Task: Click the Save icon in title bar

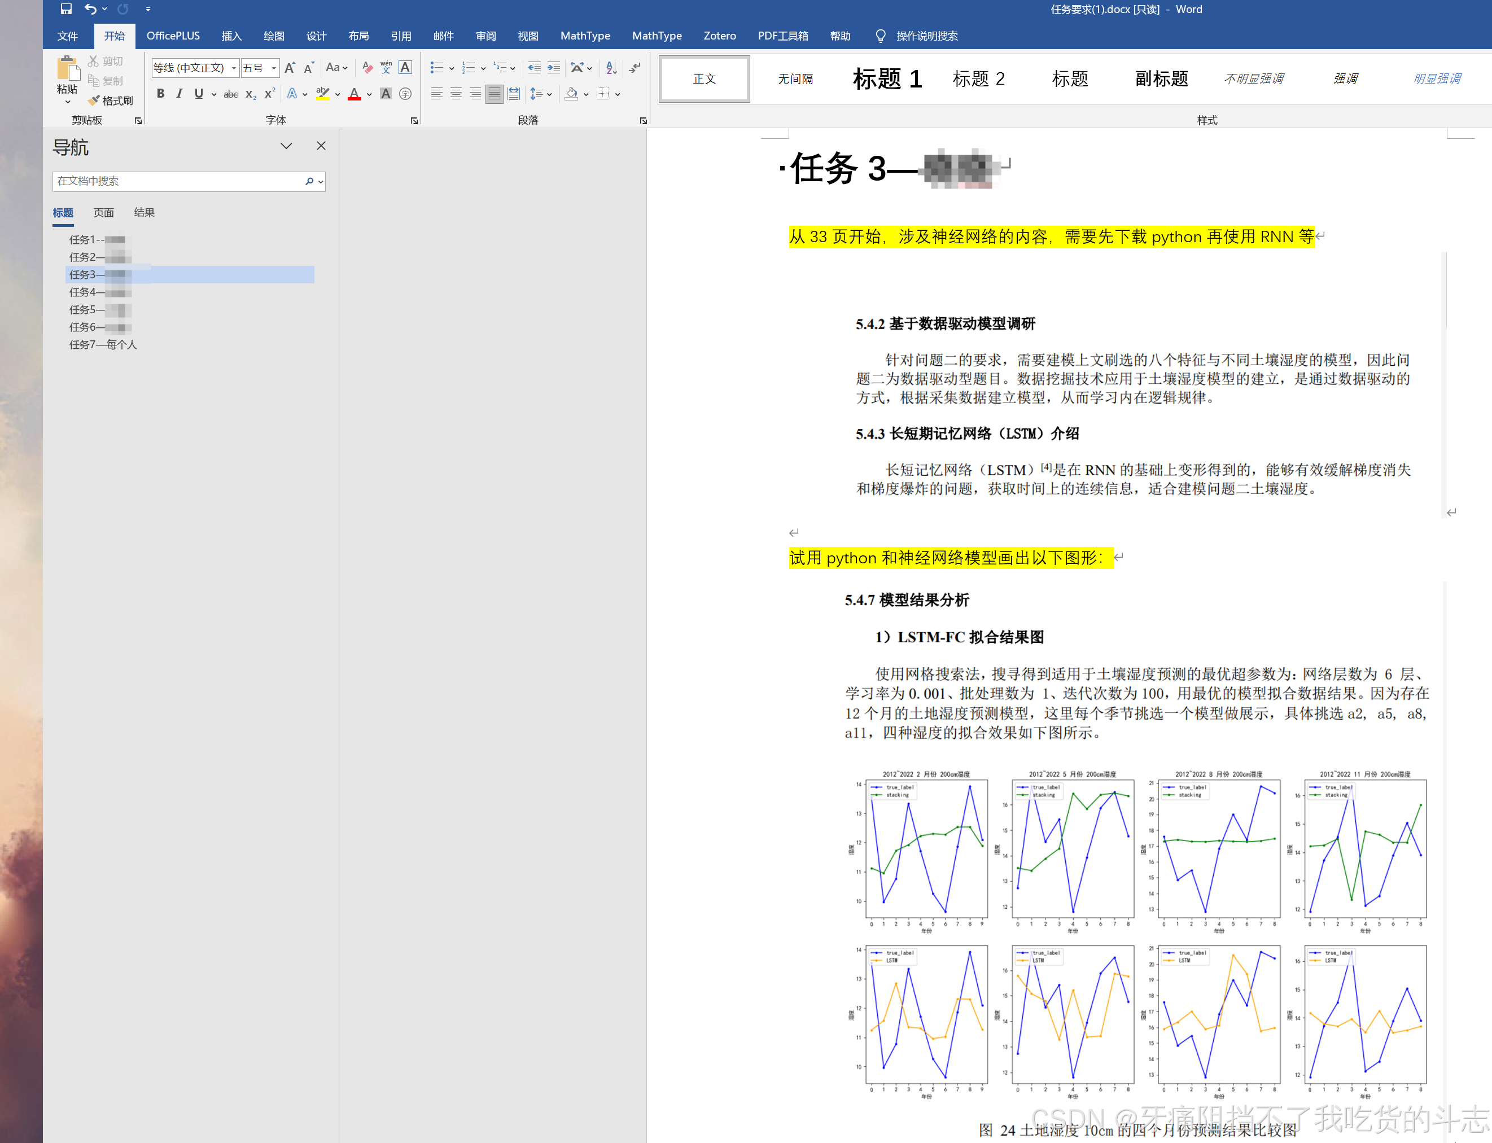Action: pyautogui.click(x=66, y=9)
